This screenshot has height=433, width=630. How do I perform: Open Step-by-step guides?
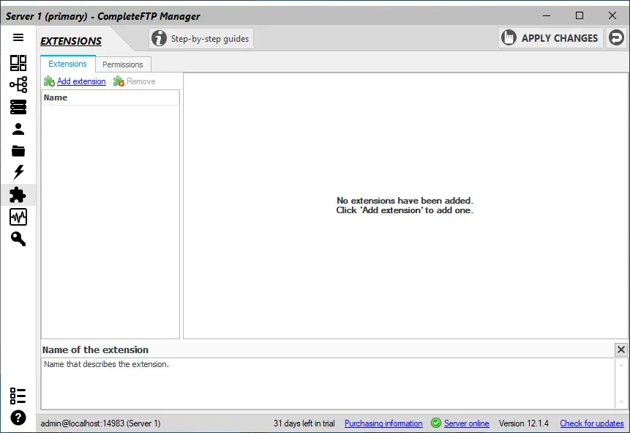point(201,39)
